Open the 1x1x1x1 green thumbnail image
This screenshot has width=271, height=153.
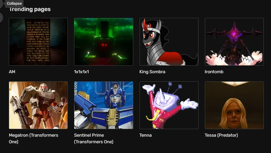click(103, 42)
